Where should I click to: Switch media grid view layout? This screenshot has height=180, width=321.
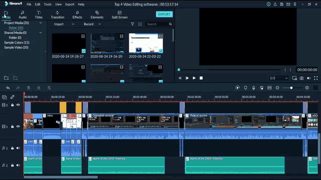pyautogui.click(x=140, y=24)
